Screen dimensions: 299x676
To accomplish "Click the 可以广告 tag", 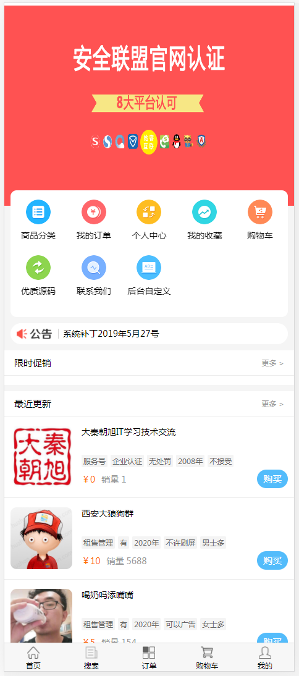I will [180, 624].
